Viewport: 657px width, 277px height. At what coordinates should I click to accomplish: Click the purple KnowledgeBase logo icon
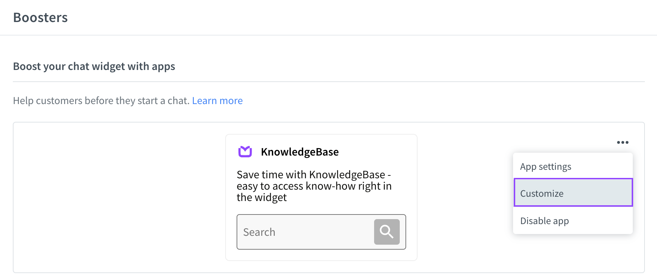[245, 152]
